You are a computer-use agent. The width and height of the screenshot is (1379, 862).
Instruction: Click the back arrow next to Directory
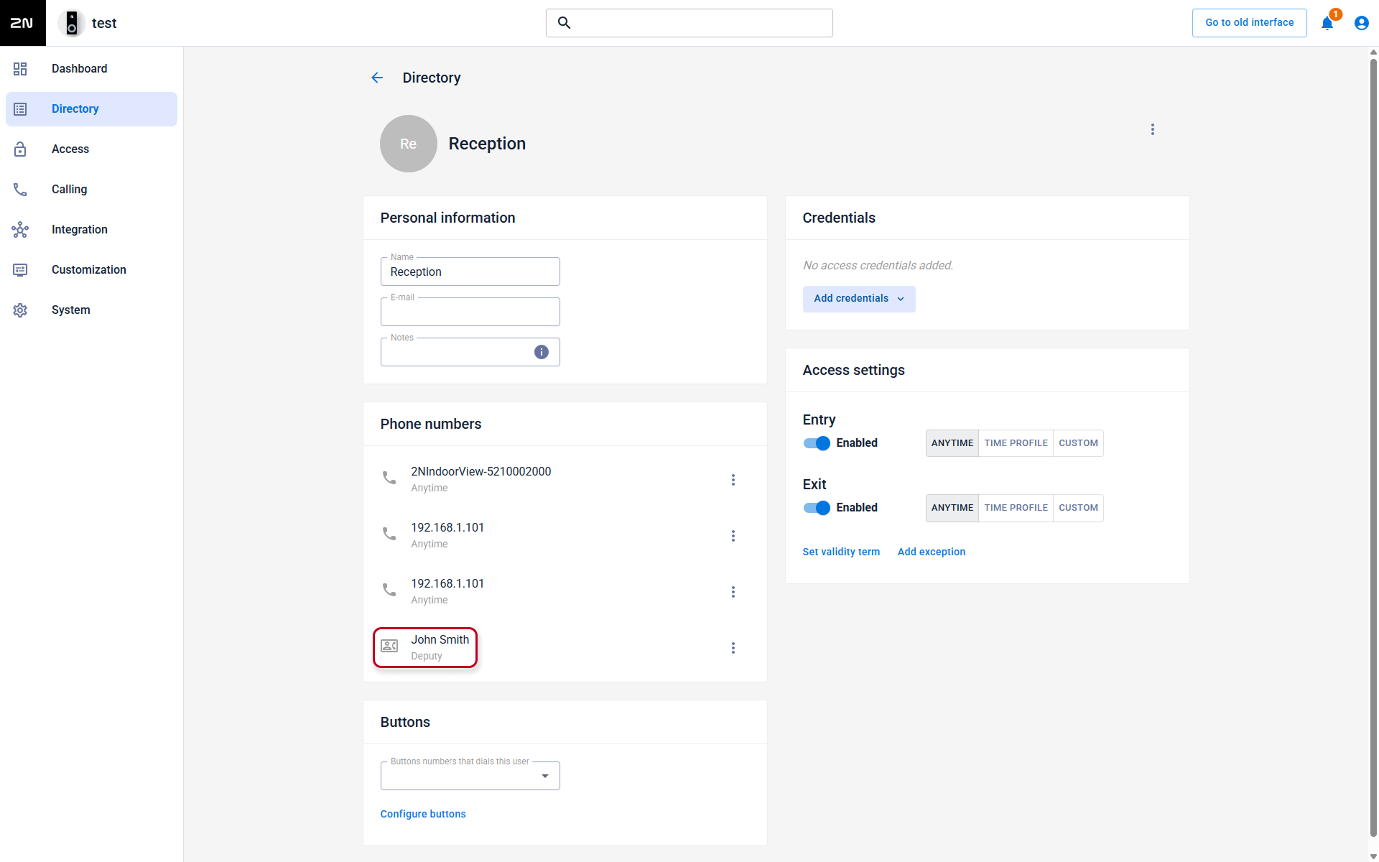tap(377, 78)
